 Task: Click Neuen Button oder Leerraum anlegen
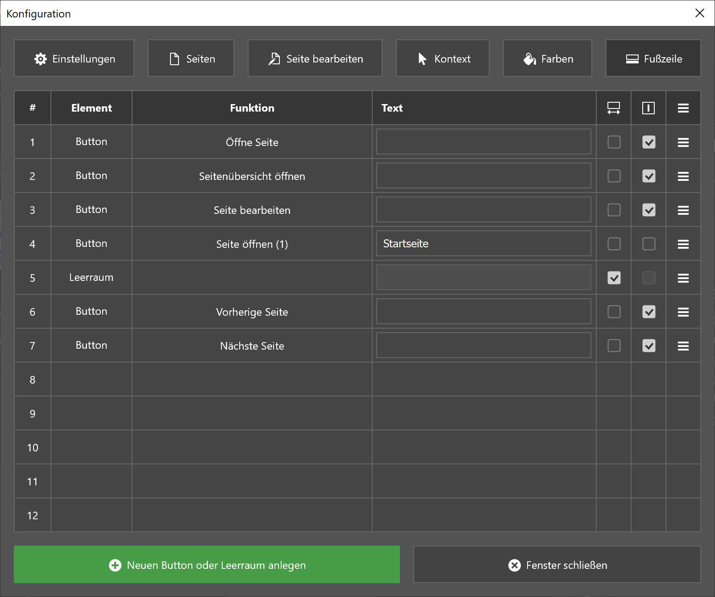(207, 564)
